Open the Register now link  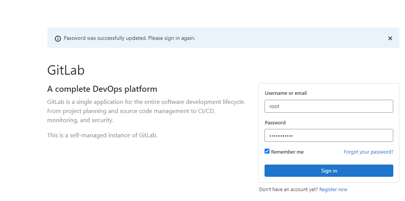coord(333,190)
